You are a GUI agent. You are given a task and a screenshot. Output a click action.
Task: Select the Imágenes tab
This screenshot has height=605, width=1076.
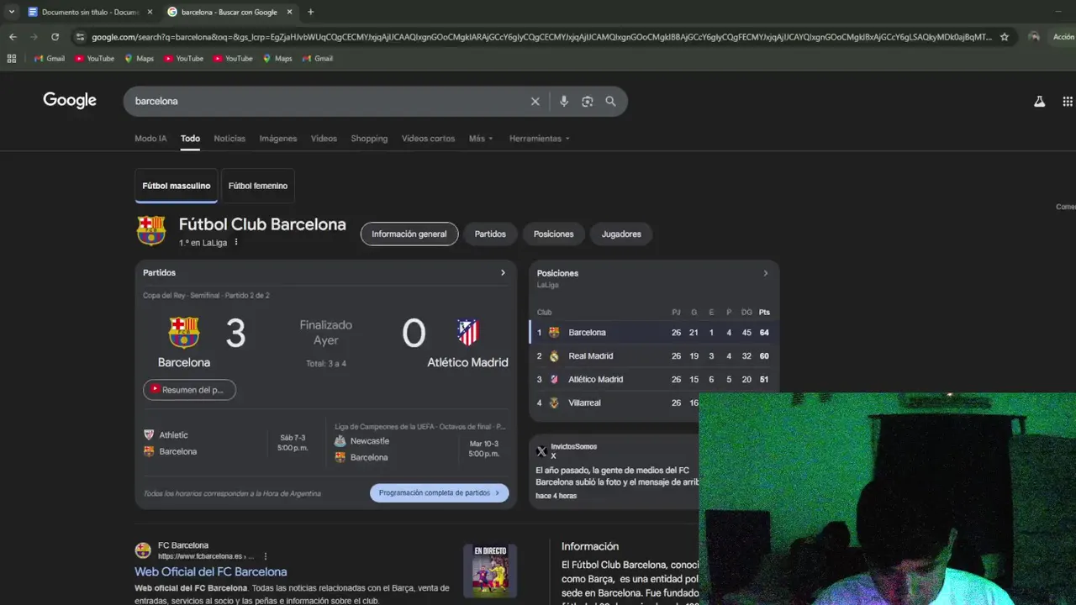pyautogui.click(x=278, y=139)
